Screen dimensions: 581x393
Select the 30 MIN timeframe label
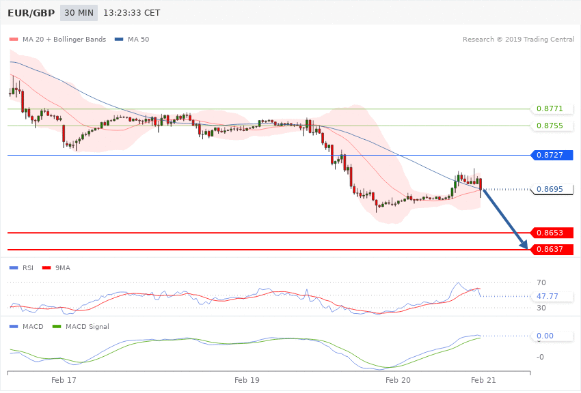[x=79, y=13]
